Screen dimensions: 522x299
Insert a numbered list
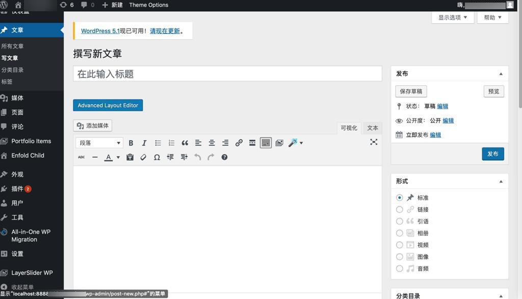(171, 143)
